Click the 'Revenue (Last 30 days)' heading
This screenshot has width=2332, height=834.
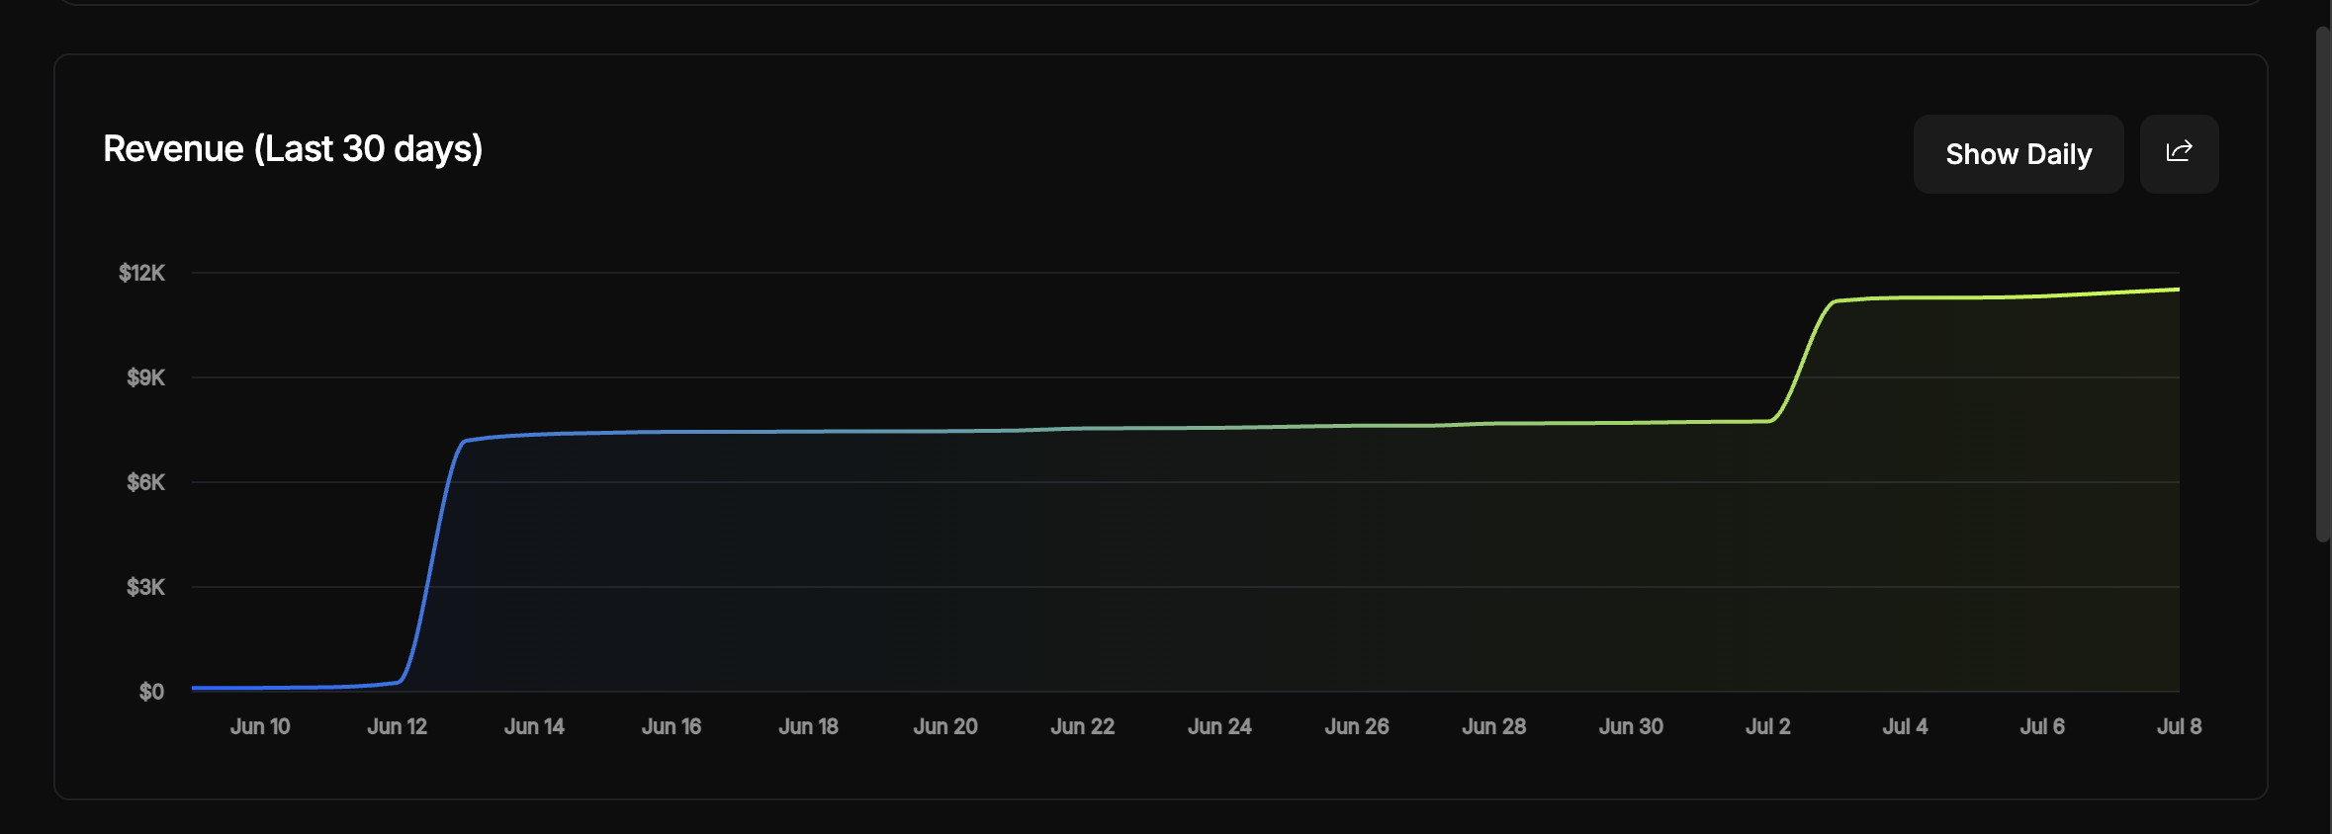click(x=293, y=149)
